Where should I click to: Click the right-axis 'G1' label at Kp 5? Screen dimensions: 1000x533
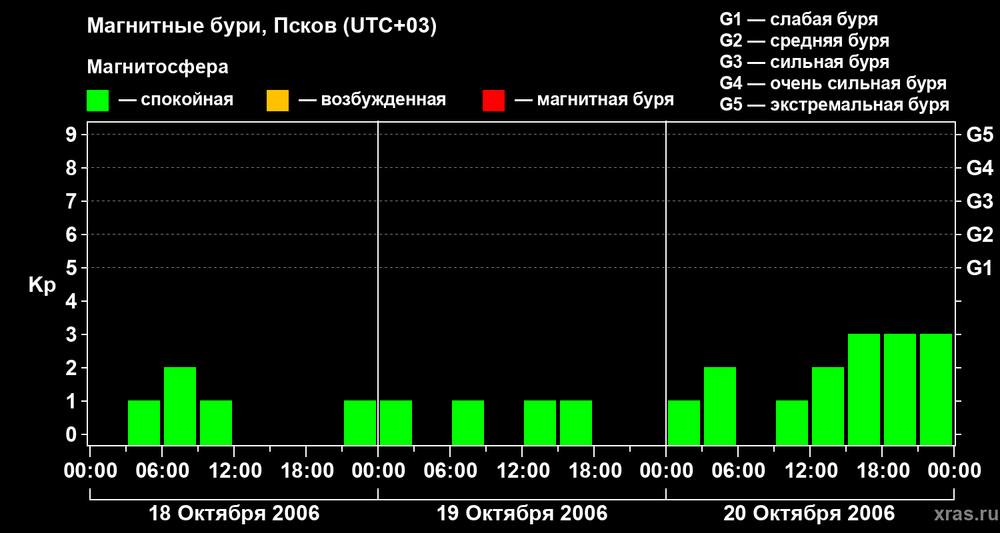(x=979, y=268)
